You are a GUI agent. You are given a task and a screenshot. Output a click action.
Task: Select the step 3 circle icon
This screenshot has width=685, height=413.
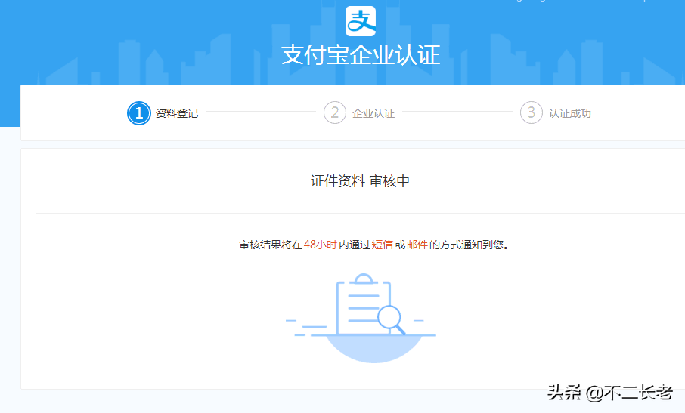[x=532, y=112]
